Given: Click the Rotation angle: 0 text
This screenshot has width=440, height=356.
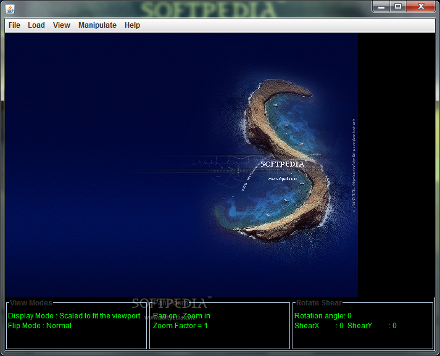Looking at the screenshot, I should tap(323, 316).
